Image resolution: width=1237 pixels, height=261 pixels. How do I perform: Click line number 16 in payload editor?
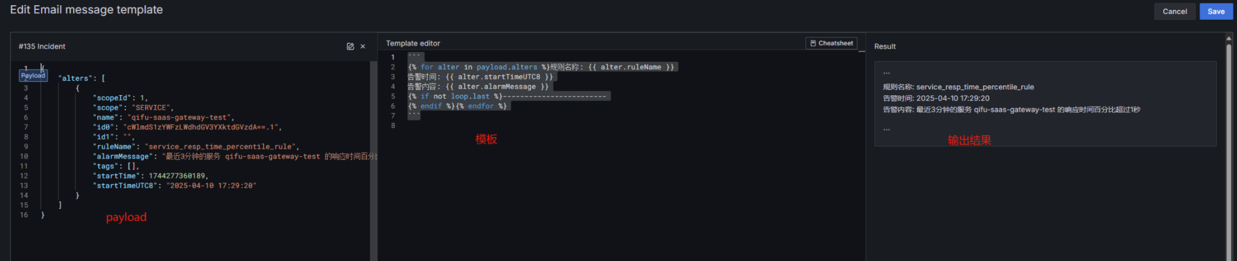(x=24, y=215)
